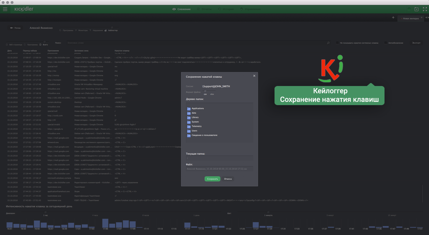Click the System folder icon
The height and width of the screenshot is (235, 429).
pyautogui.click(x=189, y=122)
